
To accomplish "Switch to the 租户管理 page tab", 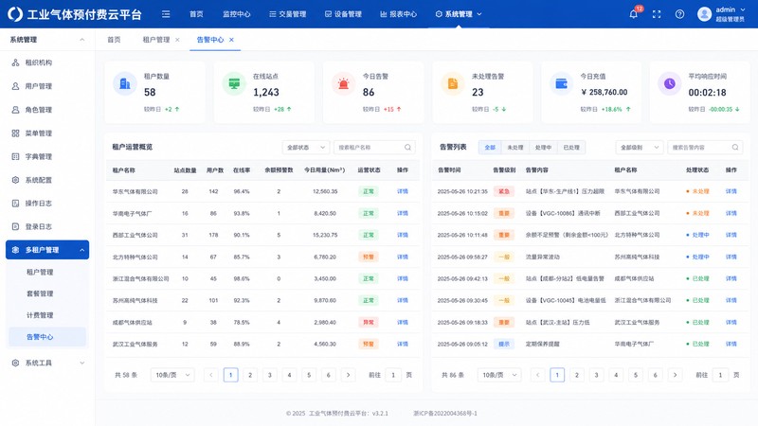I will point(156,40).
